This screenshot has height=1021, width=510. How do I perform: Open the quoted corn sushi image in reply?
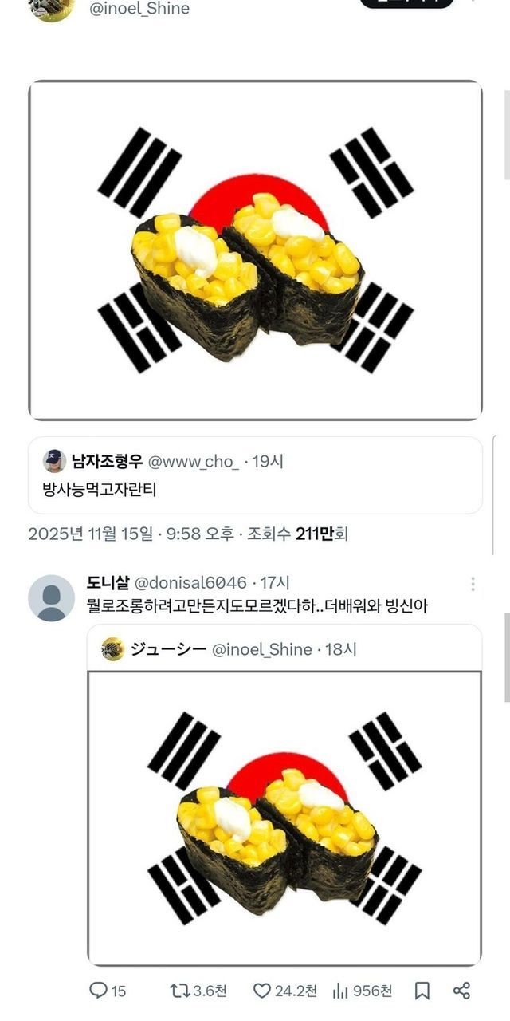click(x=284, y=818)
